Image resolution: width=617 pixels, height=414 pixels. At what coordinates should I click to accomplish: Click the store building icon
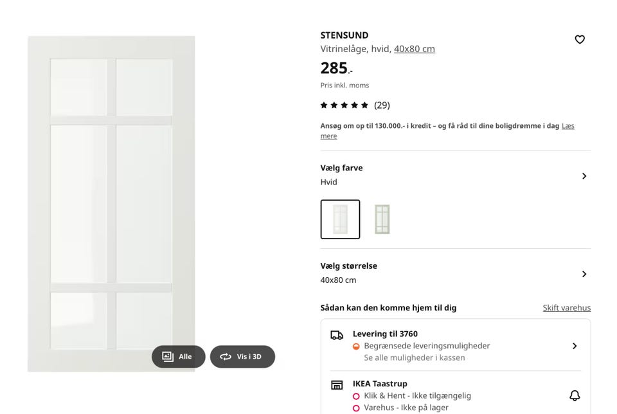coord(337,385)
